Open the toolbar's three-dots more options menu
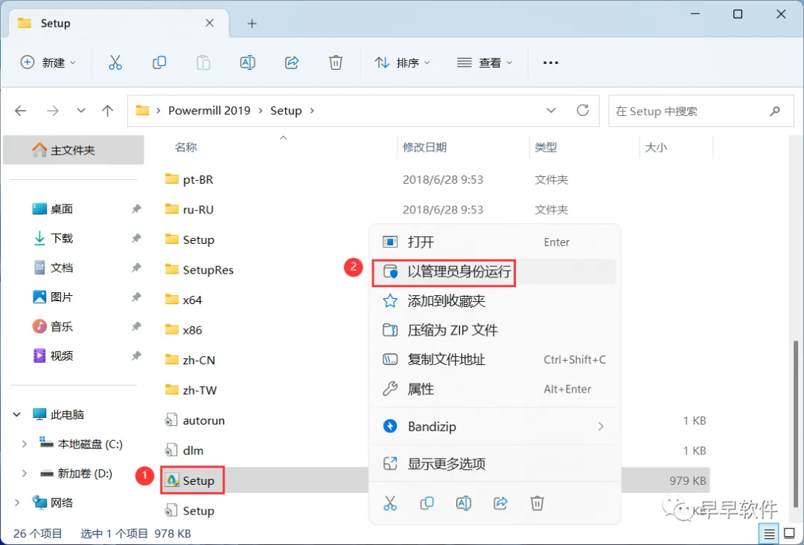The height and width of the screenshot is (545, 804). (x=551, y=62)
